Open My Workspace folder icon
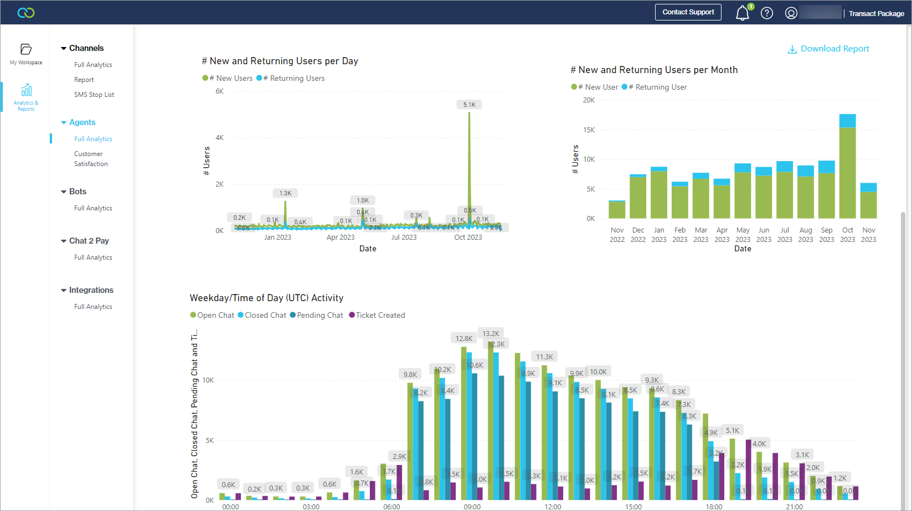Image resolution: width=912 pixels, height=511 pixels. [26, 49]
